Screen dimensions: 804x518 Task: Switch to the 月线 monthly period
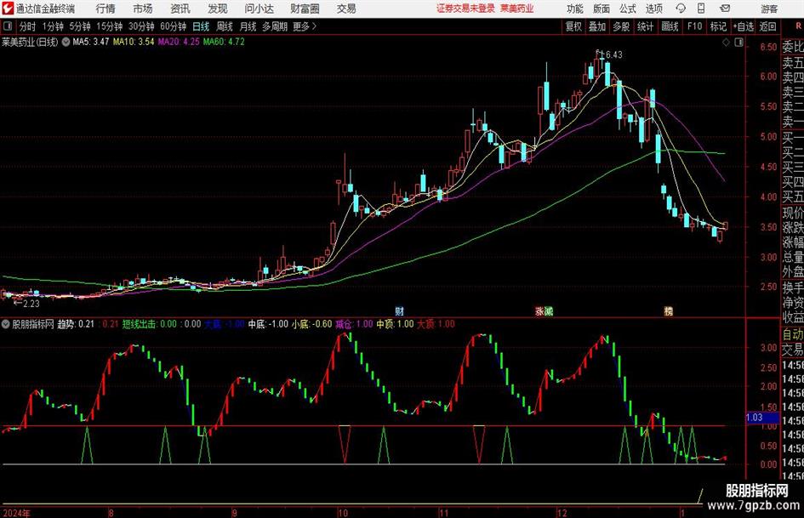pos(248,26)
